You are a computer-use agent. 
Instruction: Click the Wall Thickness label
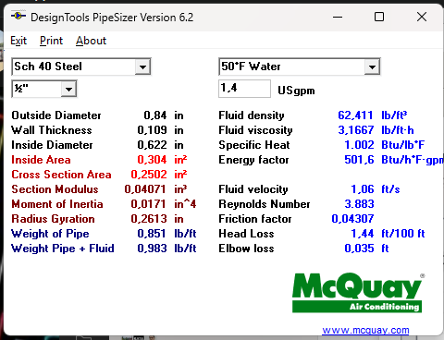(52, 130)
